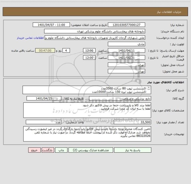
Task: Click the goods group field دارو، پزشکی و سلامت
Action: coord(120,98)
